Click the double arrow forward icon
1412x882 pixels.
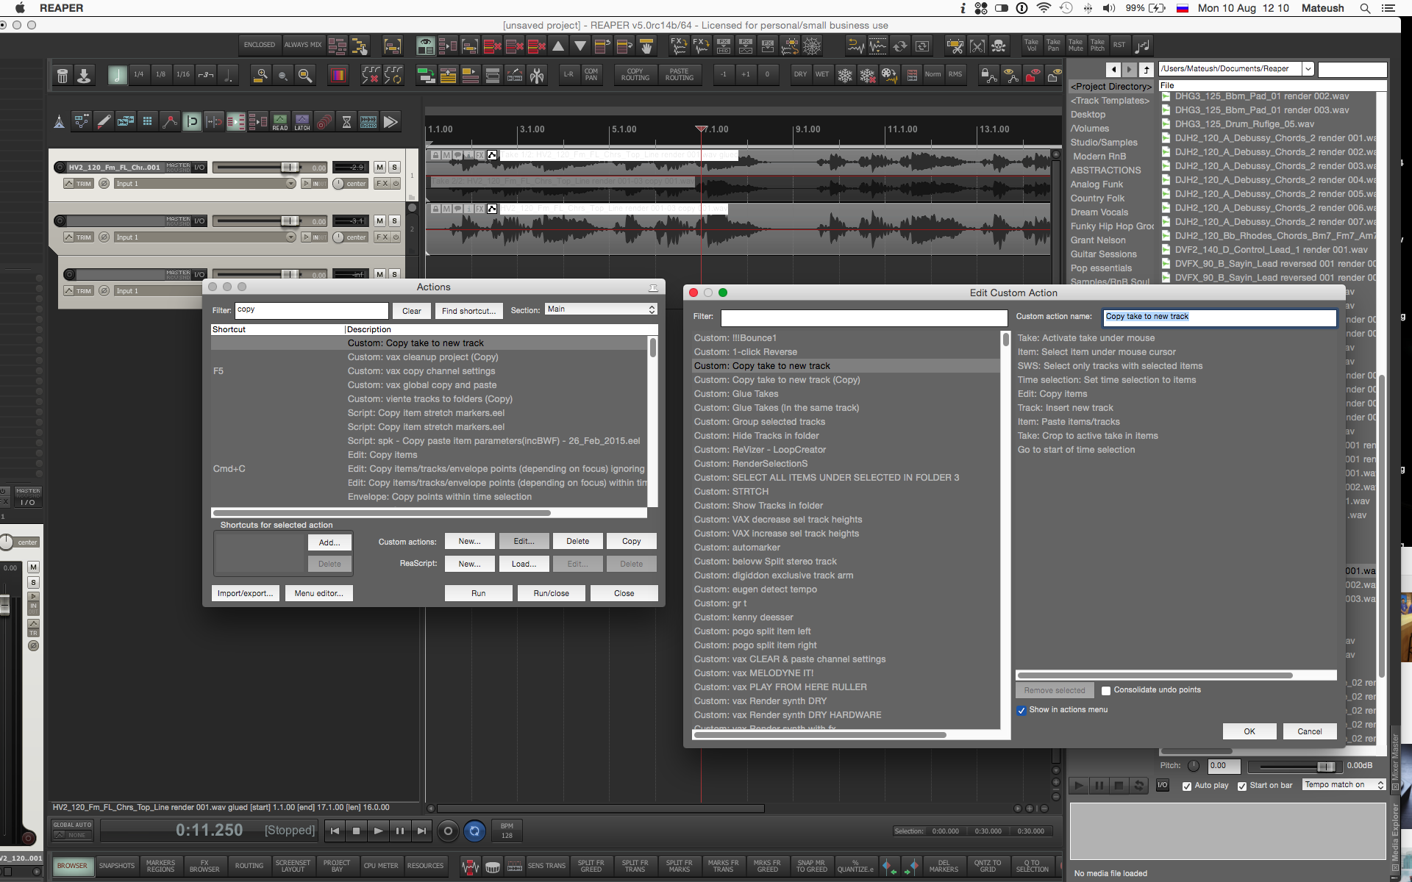click(391, 121)
